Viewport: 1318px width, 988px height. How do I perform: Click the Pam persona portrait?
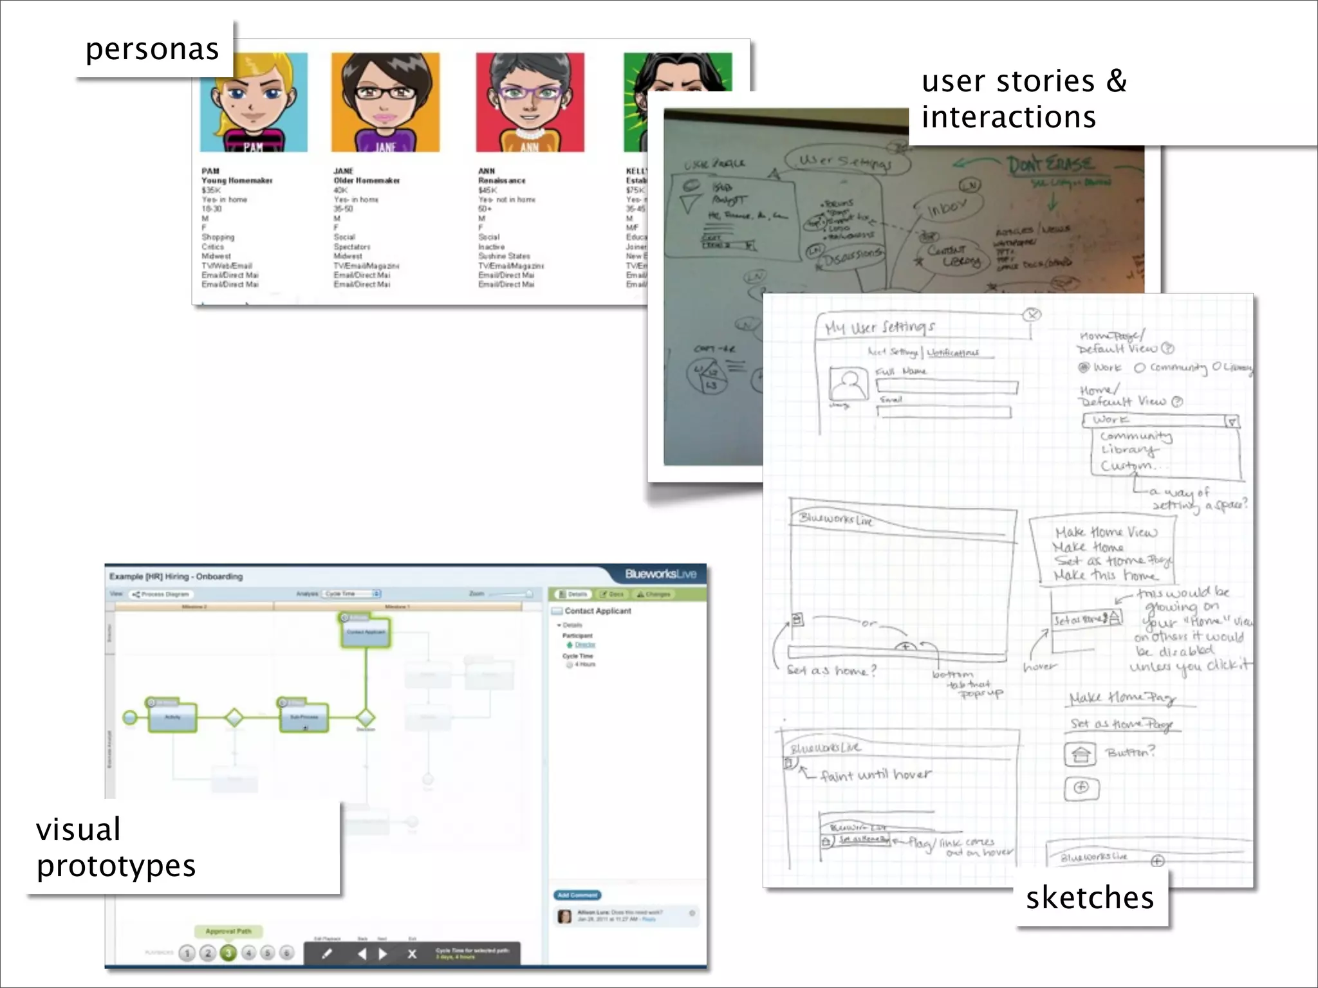click(x=254, y=102)
